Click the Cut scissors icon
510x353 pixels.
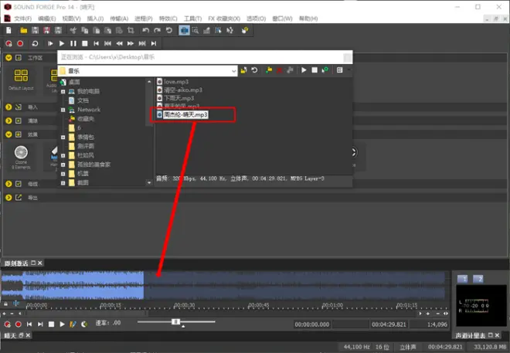pyautogui.click(x=73, y=30)
